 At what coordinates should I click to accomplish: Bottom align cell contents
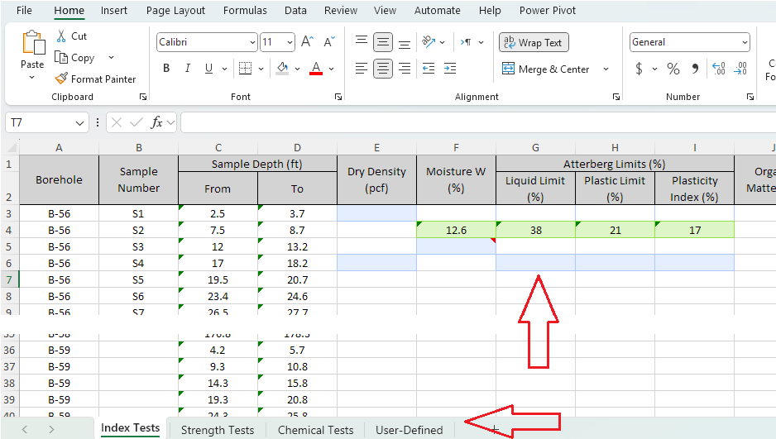click(405, 42)
